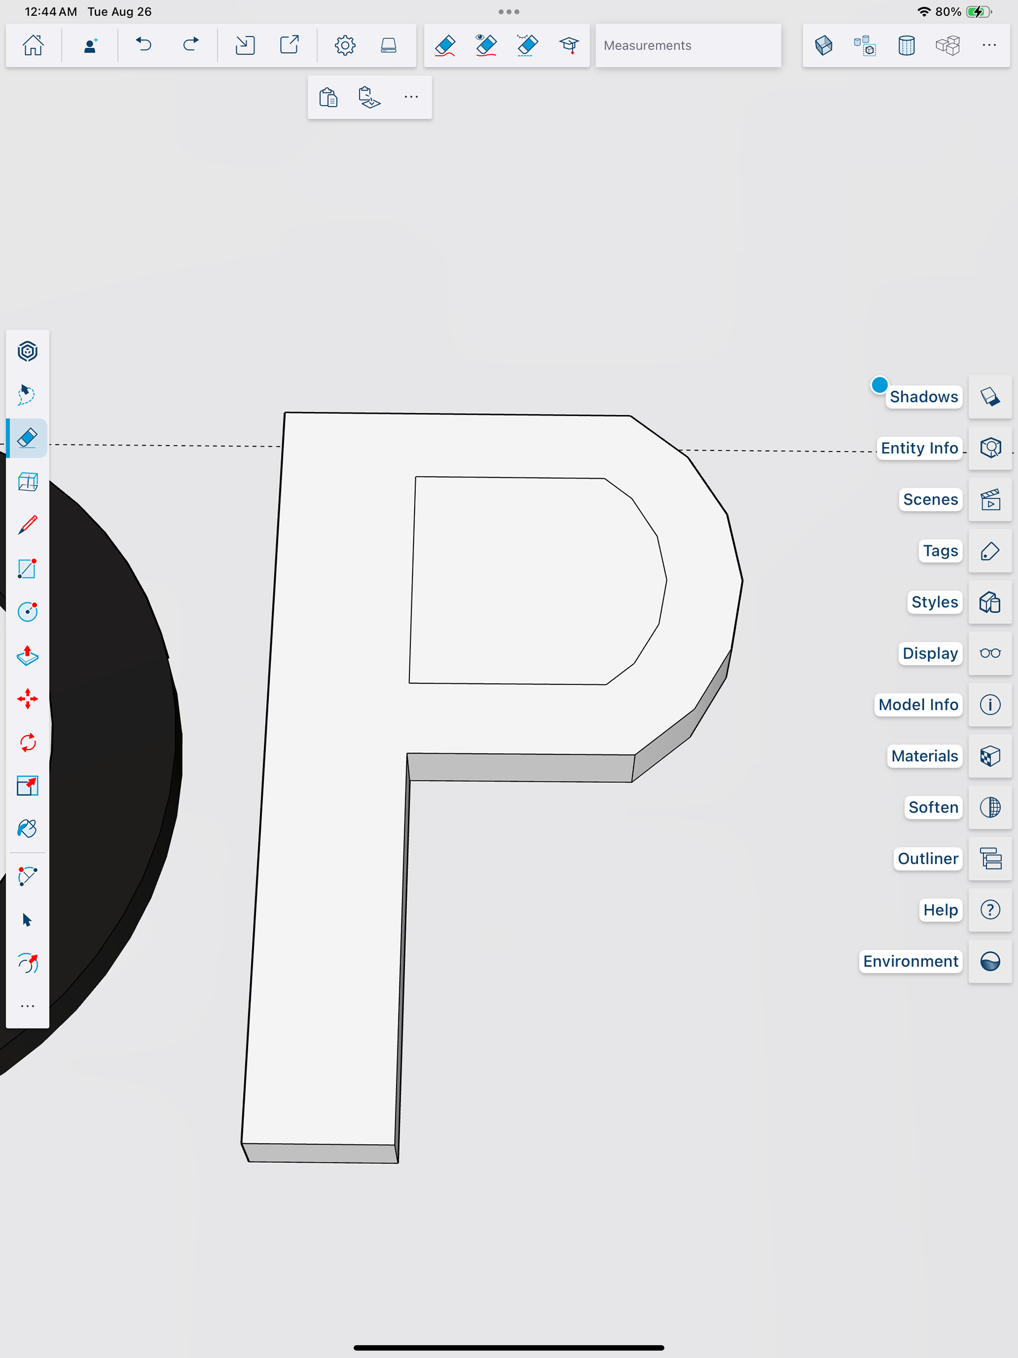Select the Paint Bucket tool

click(28, 829)
